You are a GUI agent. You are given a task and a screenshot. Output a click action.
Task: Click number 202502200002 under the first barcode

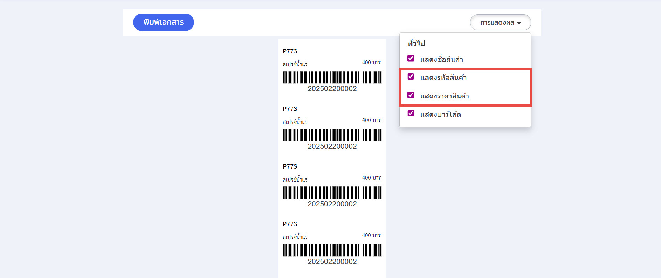pos(332,89)
